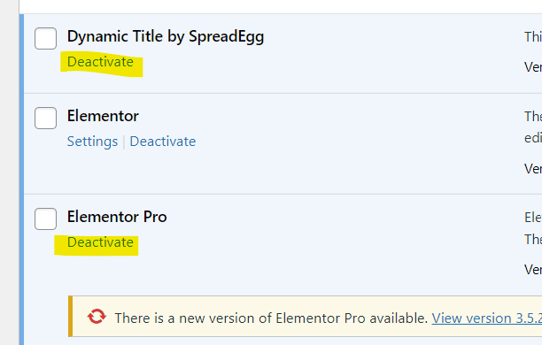The image size is (542, 345).
Task: Click the Elementor row description text
Action: (x=533, y=127)
